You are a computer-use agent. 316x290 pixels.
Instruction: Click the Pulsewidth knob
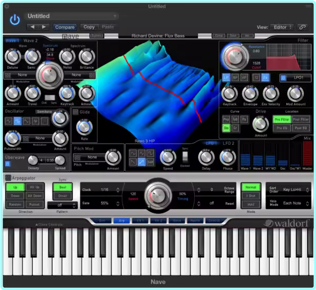[x=12, y=138]
